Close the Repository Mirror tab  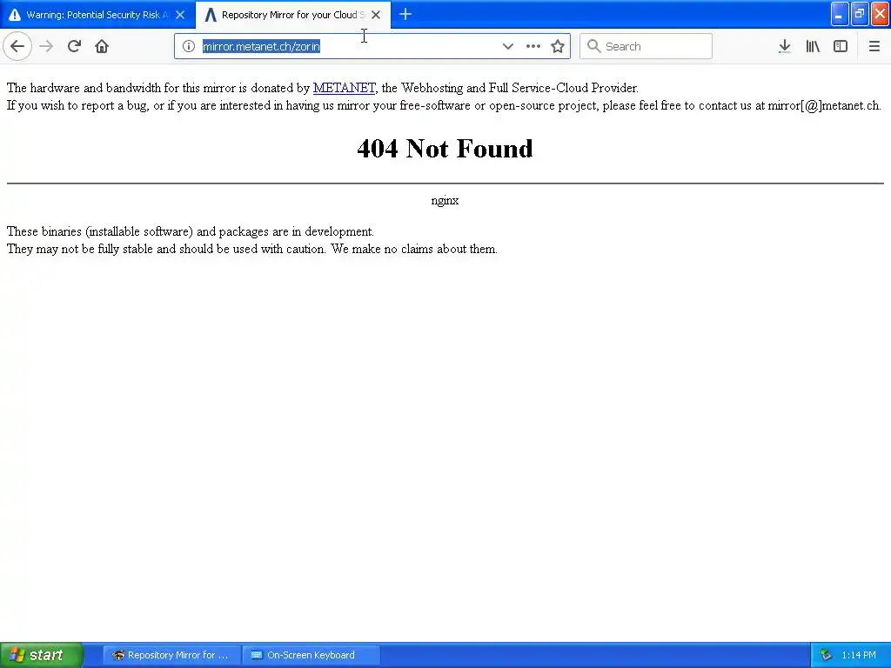tap(376, 15)
